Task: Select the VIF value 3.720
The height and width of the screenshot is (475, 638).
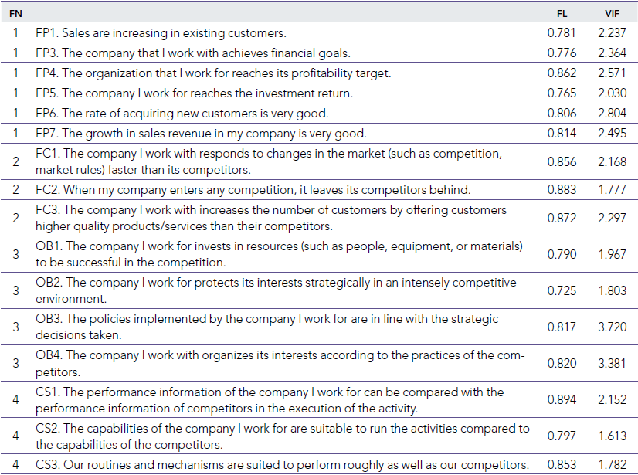Action: [611, 327]
